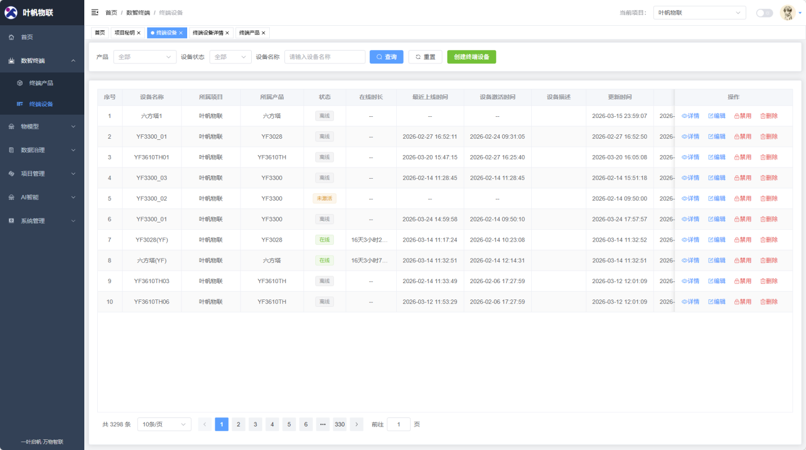
Task: Toggle the theme switch in header
Action: click(764, 13)
